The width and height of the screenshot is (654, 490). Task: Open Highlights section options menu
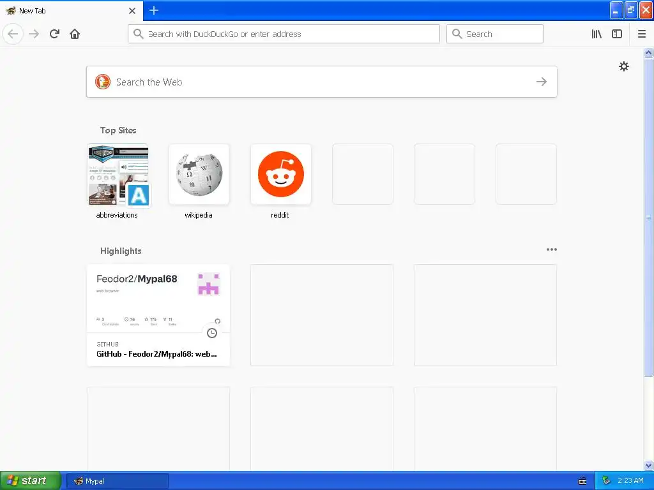(x=551, y=249)
